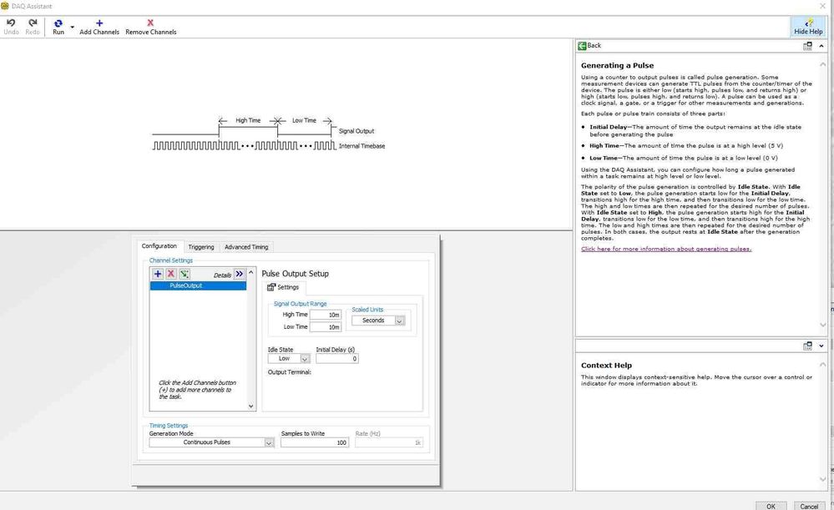Switch to the Advanced Timing tab

(x=246, y=247)
